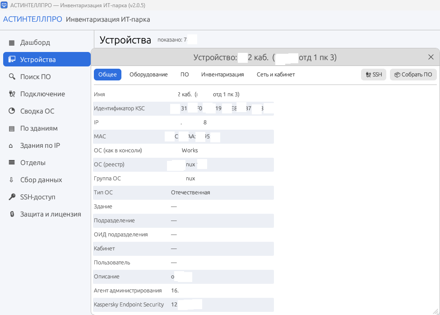
Task: Click the Отечественная value for Тип ОС
Action: point(190,193)
